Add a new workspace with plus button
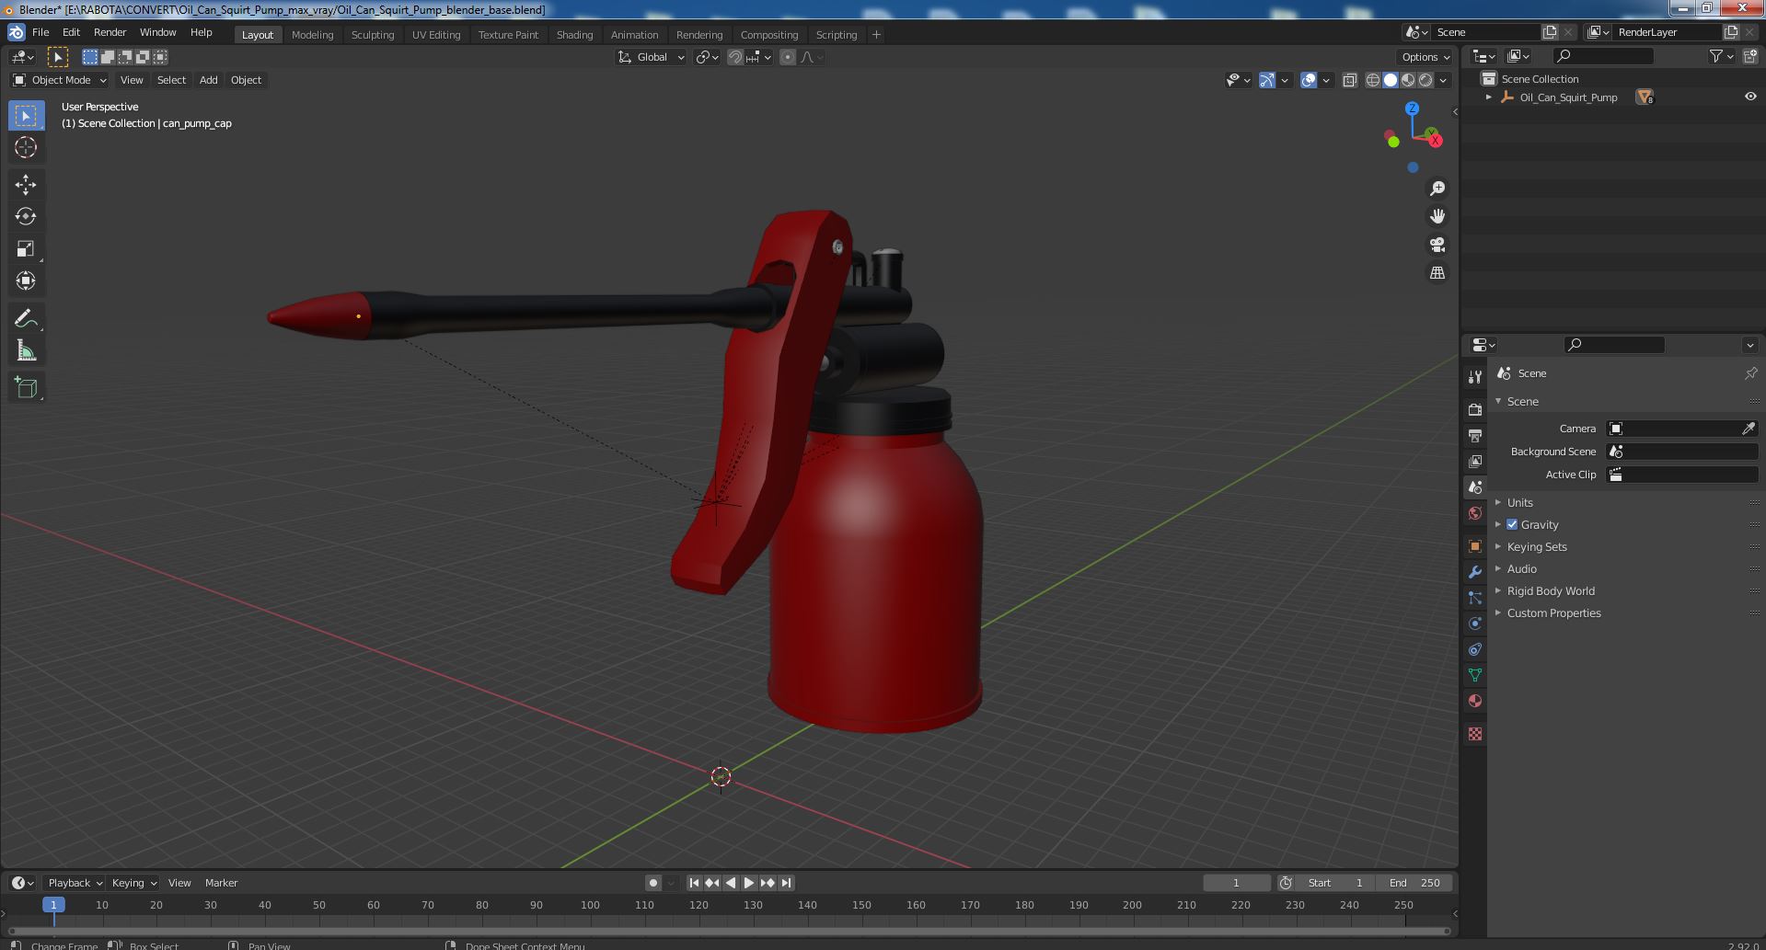 (876, 35)
